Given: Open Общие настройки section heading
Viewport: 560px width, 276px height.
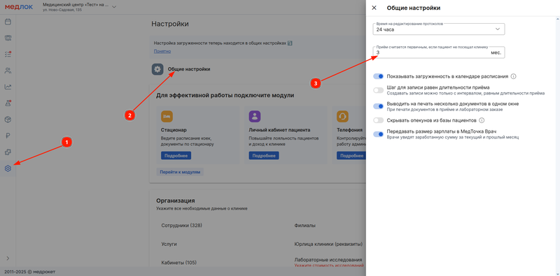Looking at the screenshot, I should tap(189, 69).
